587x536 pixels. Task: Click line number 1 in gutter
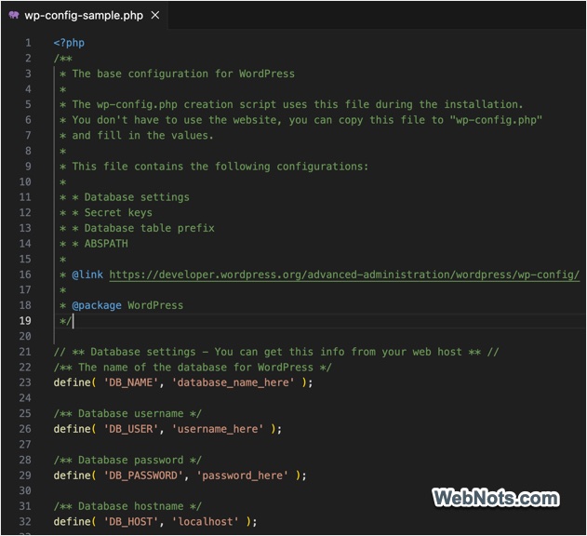point(28,43)
